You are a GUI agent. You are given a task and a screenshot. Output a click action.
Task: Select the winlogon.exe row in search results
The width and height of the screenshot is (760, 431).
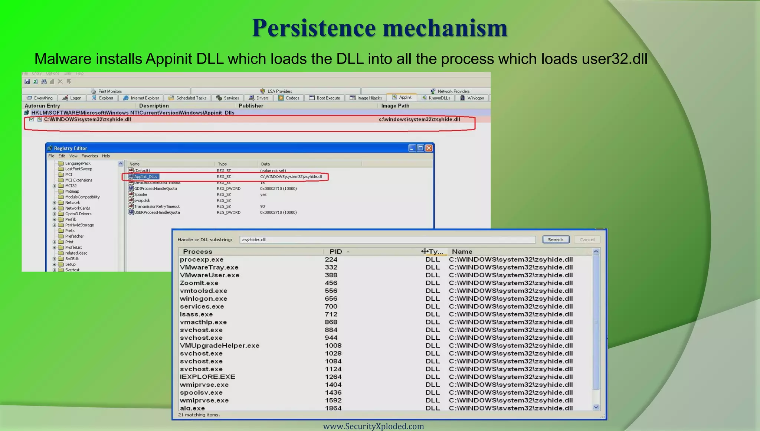click(385, 298)
